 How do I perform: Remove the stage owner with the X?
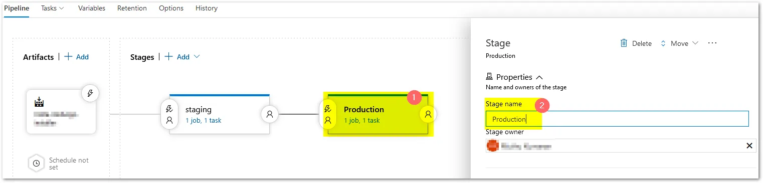749,146
